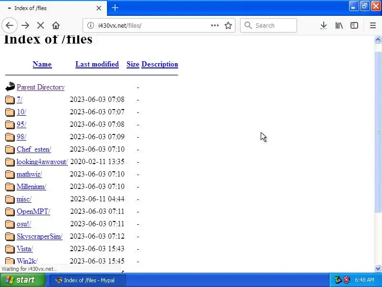
Task: Show site information for i430vx.net
Action: tap(91, 25)
